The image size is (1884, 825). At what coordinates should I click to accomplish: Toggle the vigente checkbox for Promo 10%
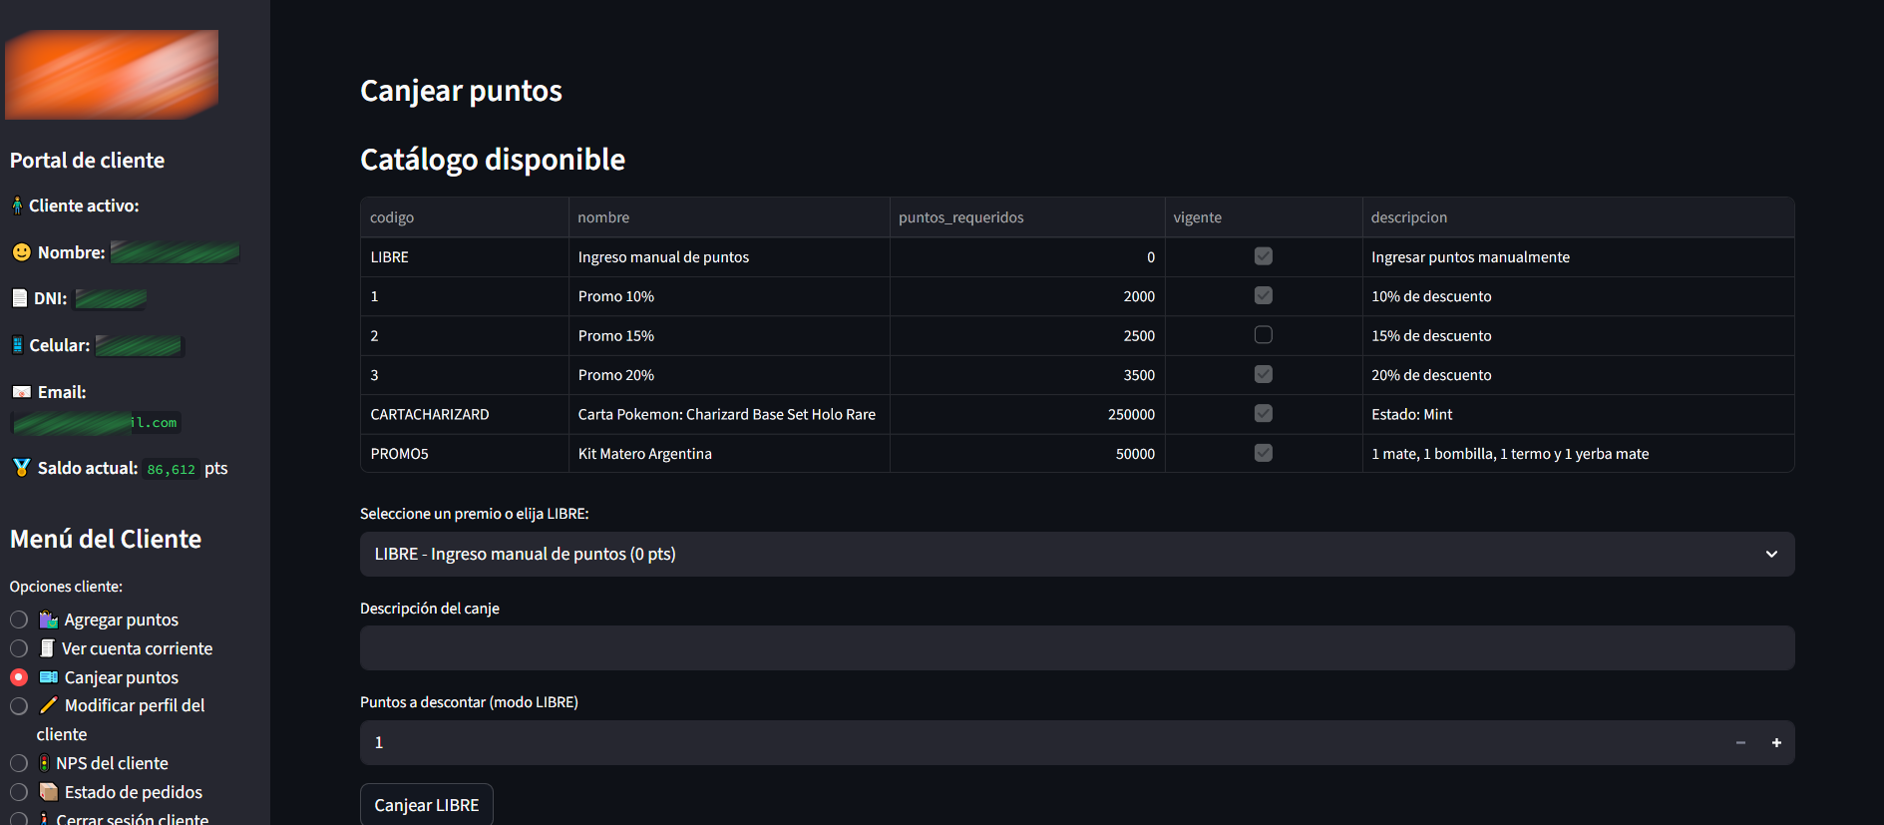(1263, 295)
